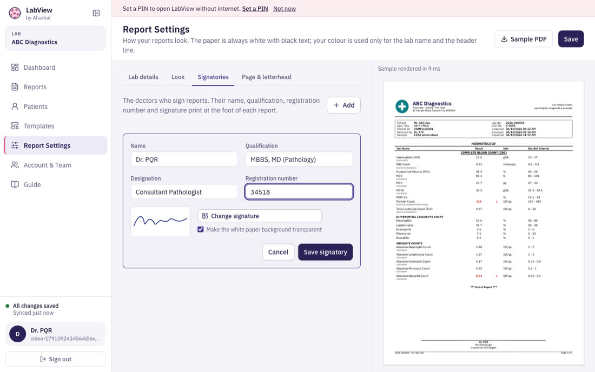
Task: Click the Dashboard grid icon
Action: 15,67
